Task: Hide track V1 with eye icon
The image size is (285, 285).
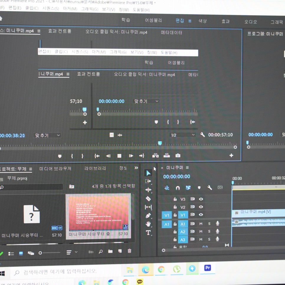Action: [201, 215]
